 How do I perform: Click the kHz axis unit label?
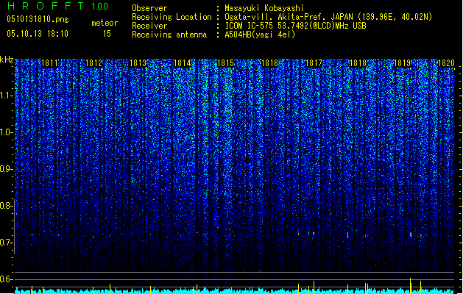click(x=7, y=60)
